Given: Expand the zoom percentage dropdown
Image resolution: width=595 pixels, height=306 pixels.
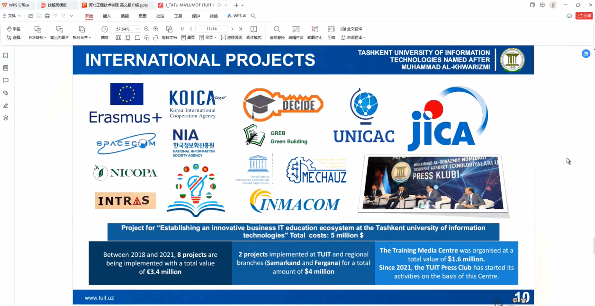Looking at the screenshot, I should (137, 29).
